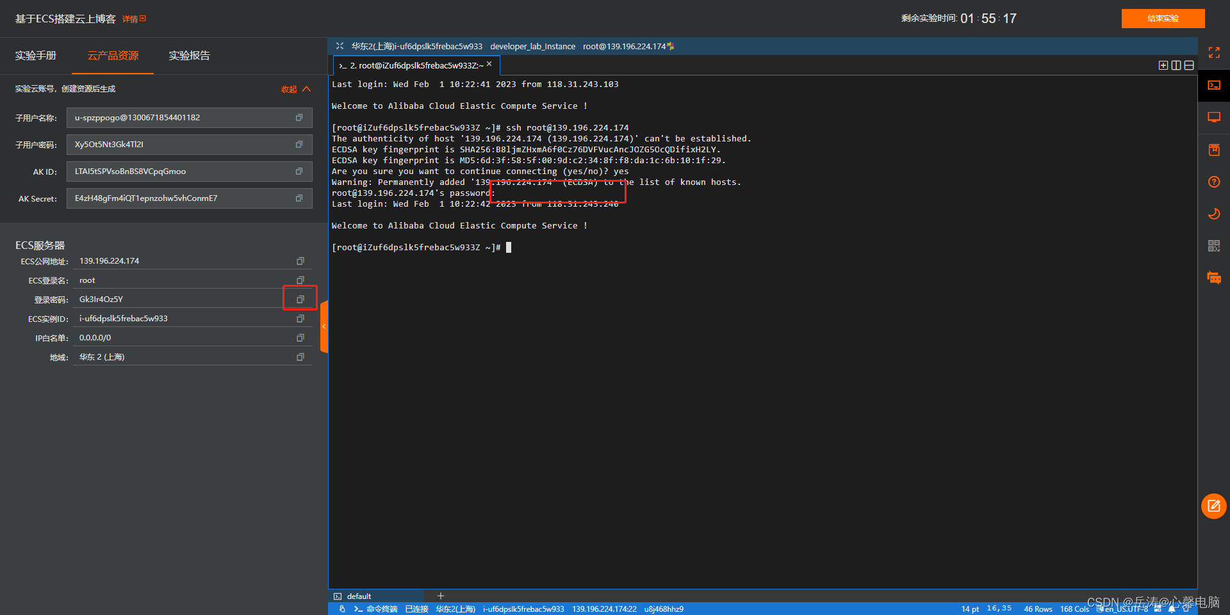Copy the ECS public IP address
The image size is (1230, 615).
click(x=300, y=261)
